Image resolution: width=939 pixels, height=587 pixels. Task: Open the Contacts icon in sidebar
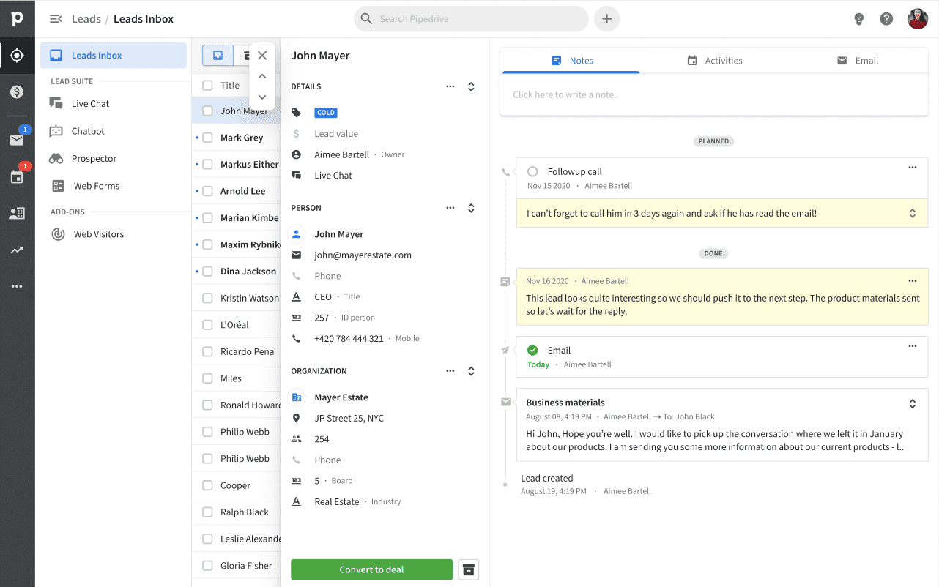click(x=17, y=213)
